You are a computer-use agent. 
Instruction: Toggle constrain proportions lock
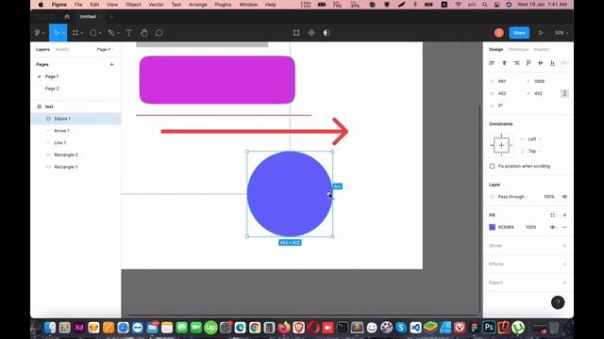[x=564, y=93]
